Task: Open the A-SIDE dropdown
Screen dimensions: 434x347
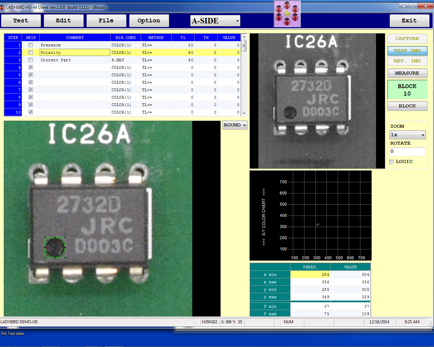Action: (x=215, y=21)
